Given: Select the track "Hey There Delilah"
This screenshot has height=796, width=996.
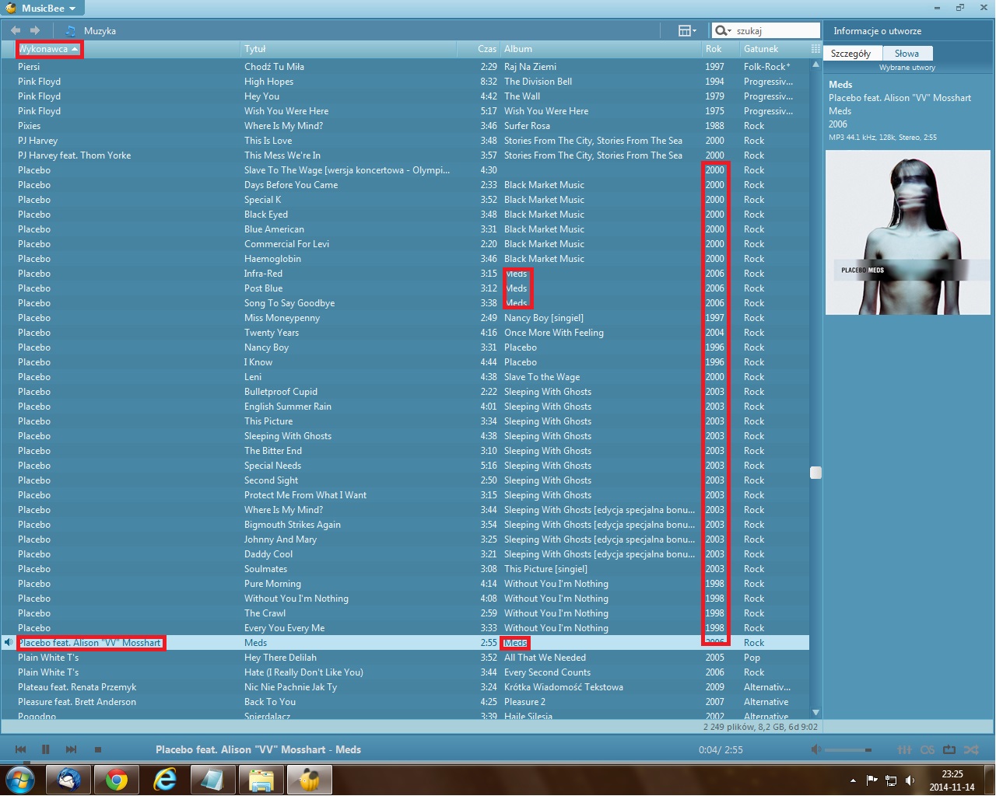Looking at the screenshot, I should coord(281,658).
